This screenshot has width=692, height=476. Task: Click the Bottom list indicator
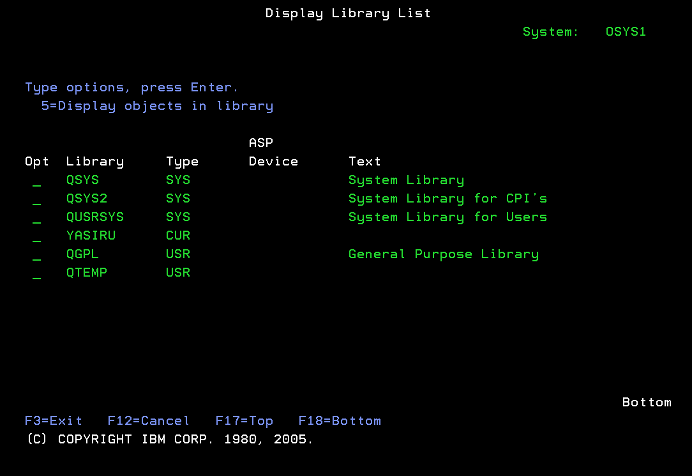pyautogui.click(x=647, y=403)
